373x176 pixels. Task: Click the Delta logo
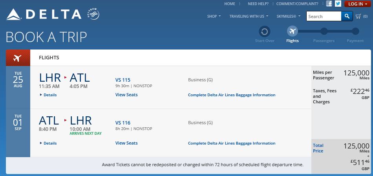43,15
